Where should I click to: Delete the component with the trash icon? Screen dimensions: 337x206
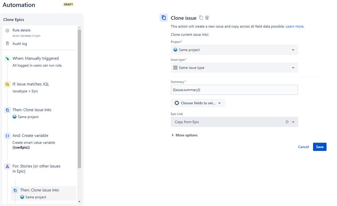207,18
